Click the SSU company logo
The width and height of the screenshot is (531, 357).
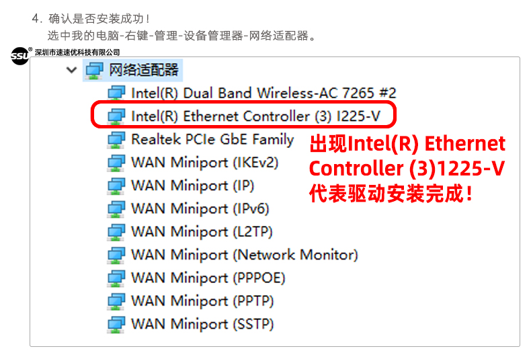19,56
